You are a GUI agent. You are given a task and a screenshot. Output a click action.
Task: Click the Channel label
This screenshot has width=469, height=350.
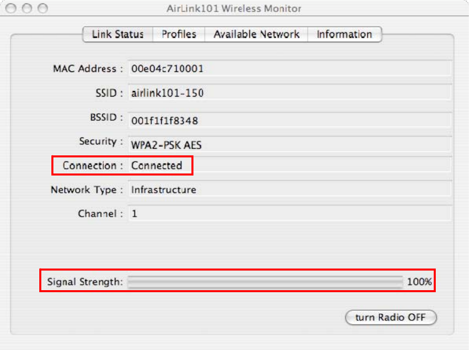pyautogui.click(x=100, y=214)
